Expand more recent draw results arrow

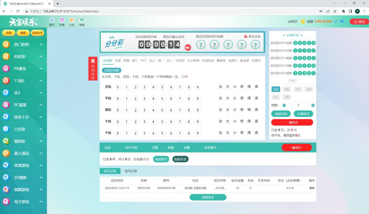tap(292, 81)
